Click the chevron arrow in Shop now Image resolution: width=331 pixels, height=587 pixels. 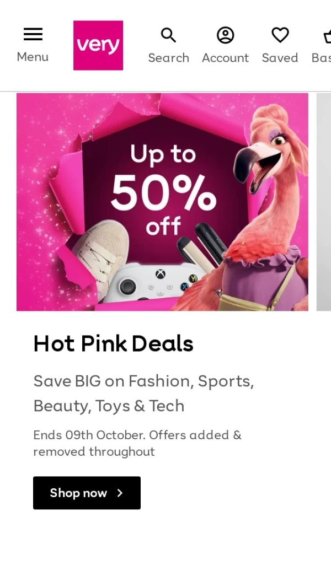(x=120, y=493)
